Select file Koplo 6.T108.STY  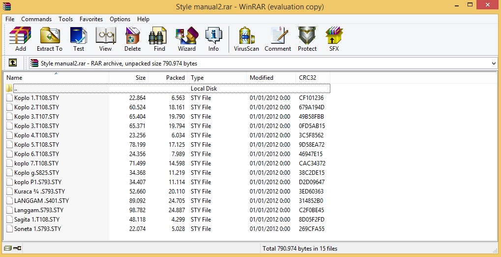click(36, 154)
